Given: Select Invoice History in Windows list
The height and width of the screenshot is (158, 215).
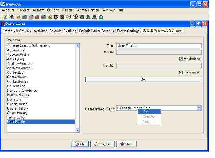Looking at the screenshot, I should pyautogui.click(x=41, y=95).
